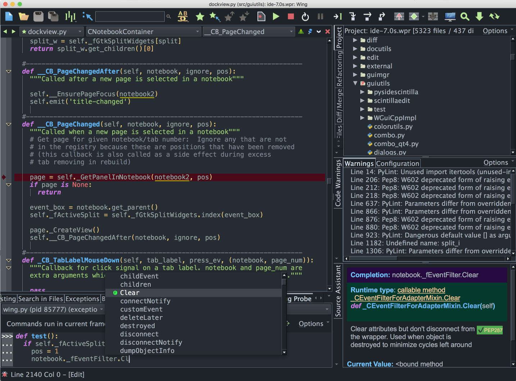
Task: Expand the scintillaedit folder in Project tree
Action: click(x=362, y=101)
